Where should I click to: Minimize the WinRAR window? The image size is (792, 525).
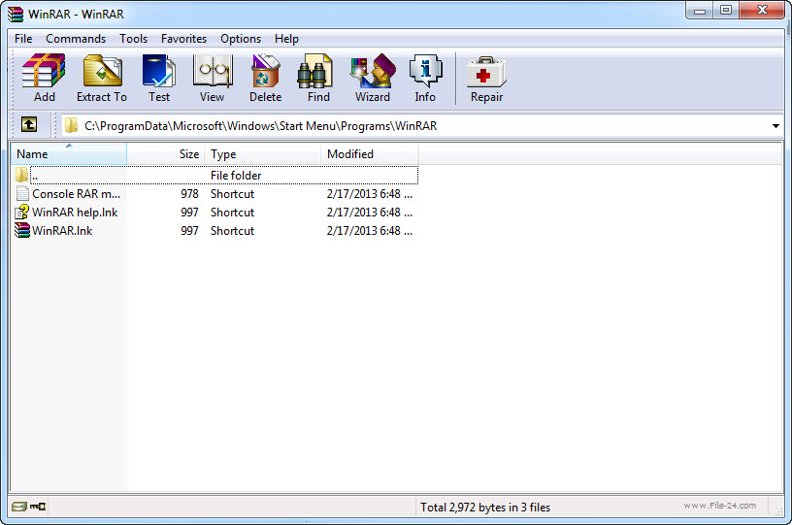pos(700,10)
